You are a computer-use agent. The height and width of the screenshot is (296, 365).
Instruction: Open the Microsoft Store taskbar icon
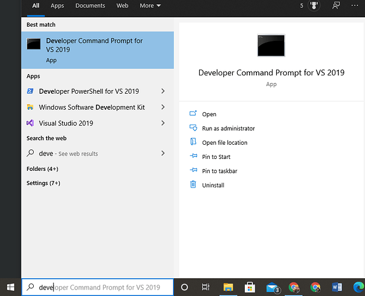point(249,287)
